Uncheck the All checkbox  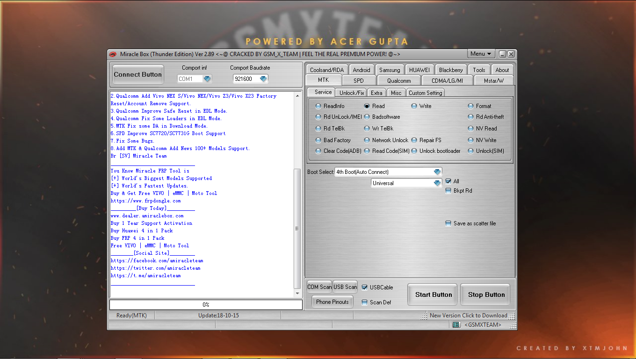448,181
